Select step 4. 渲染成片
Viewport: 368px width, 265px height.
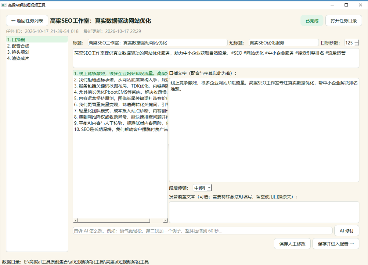click(x=37, y=58)
